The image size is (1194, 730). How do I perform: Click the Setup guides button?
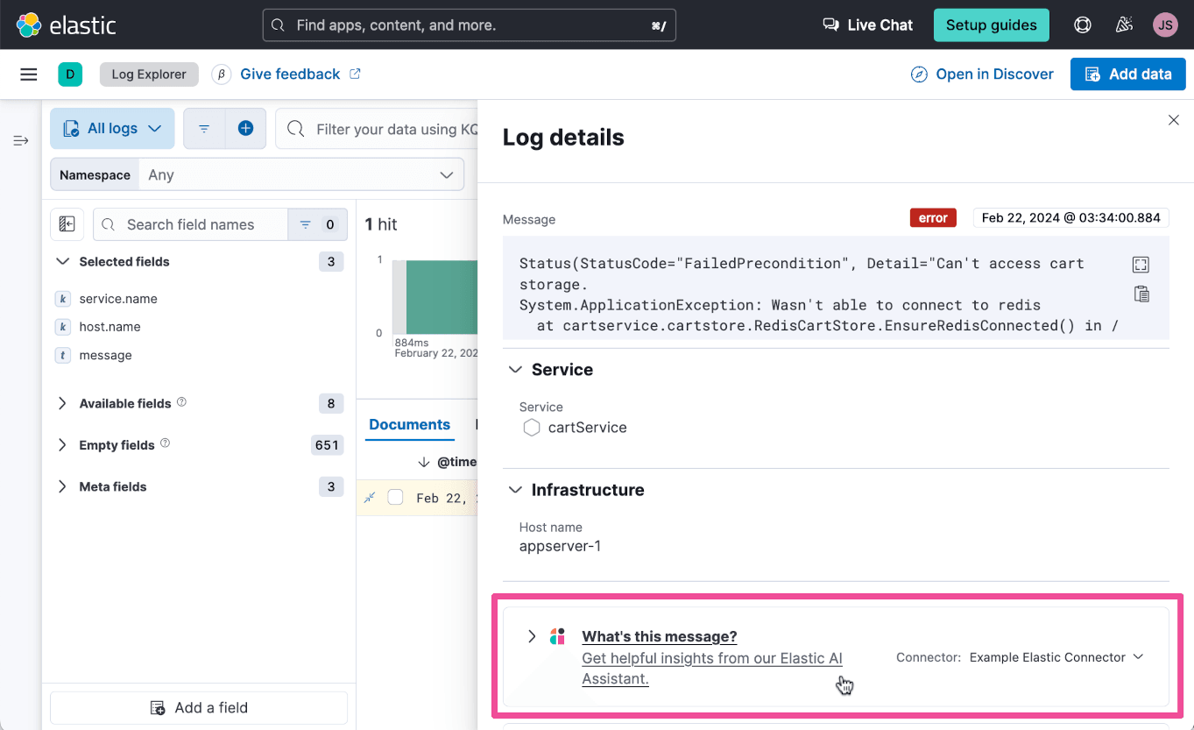click(991, 25)
